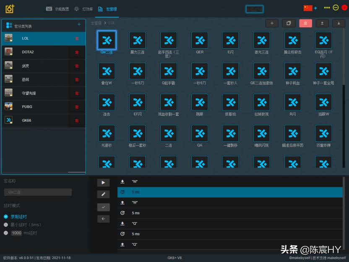349x262 pixels.
Task: Select the 最小延时 (5ms) radio option
Action: [6, 225]
